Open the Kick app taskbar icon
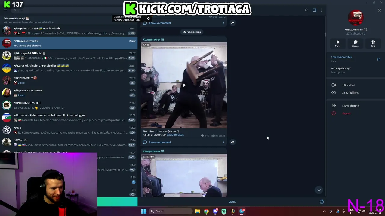The image size is (385, 216). pyautogui.click(x=224, y=211)
